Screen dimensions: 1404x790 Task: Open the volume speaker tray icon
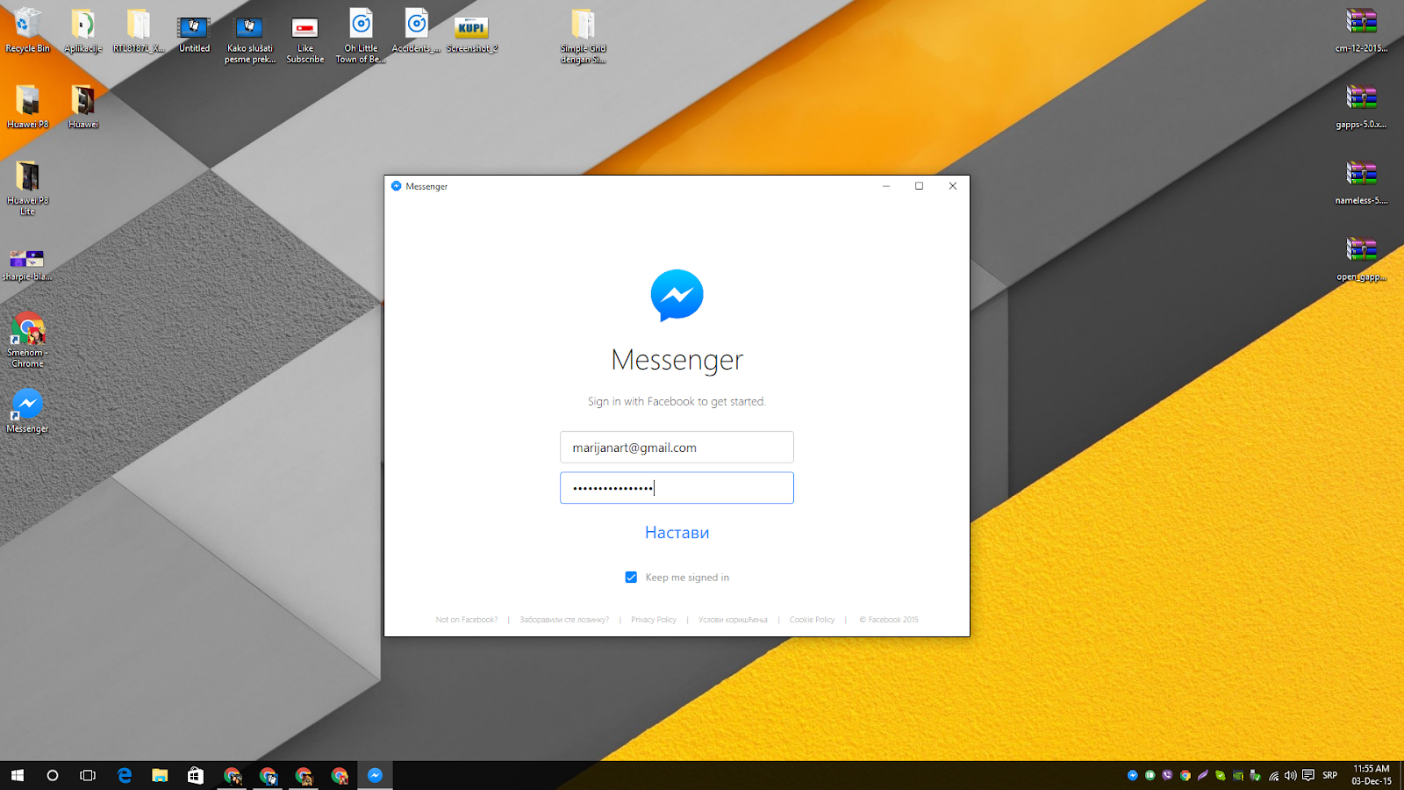click(x=1290, y=775)
